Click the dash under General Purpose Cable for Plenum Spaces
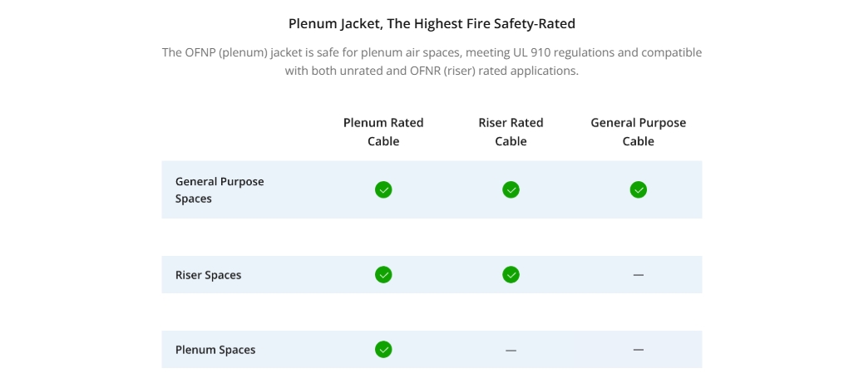The height and width of the screenshot is (388, 844). click(639, 350)
